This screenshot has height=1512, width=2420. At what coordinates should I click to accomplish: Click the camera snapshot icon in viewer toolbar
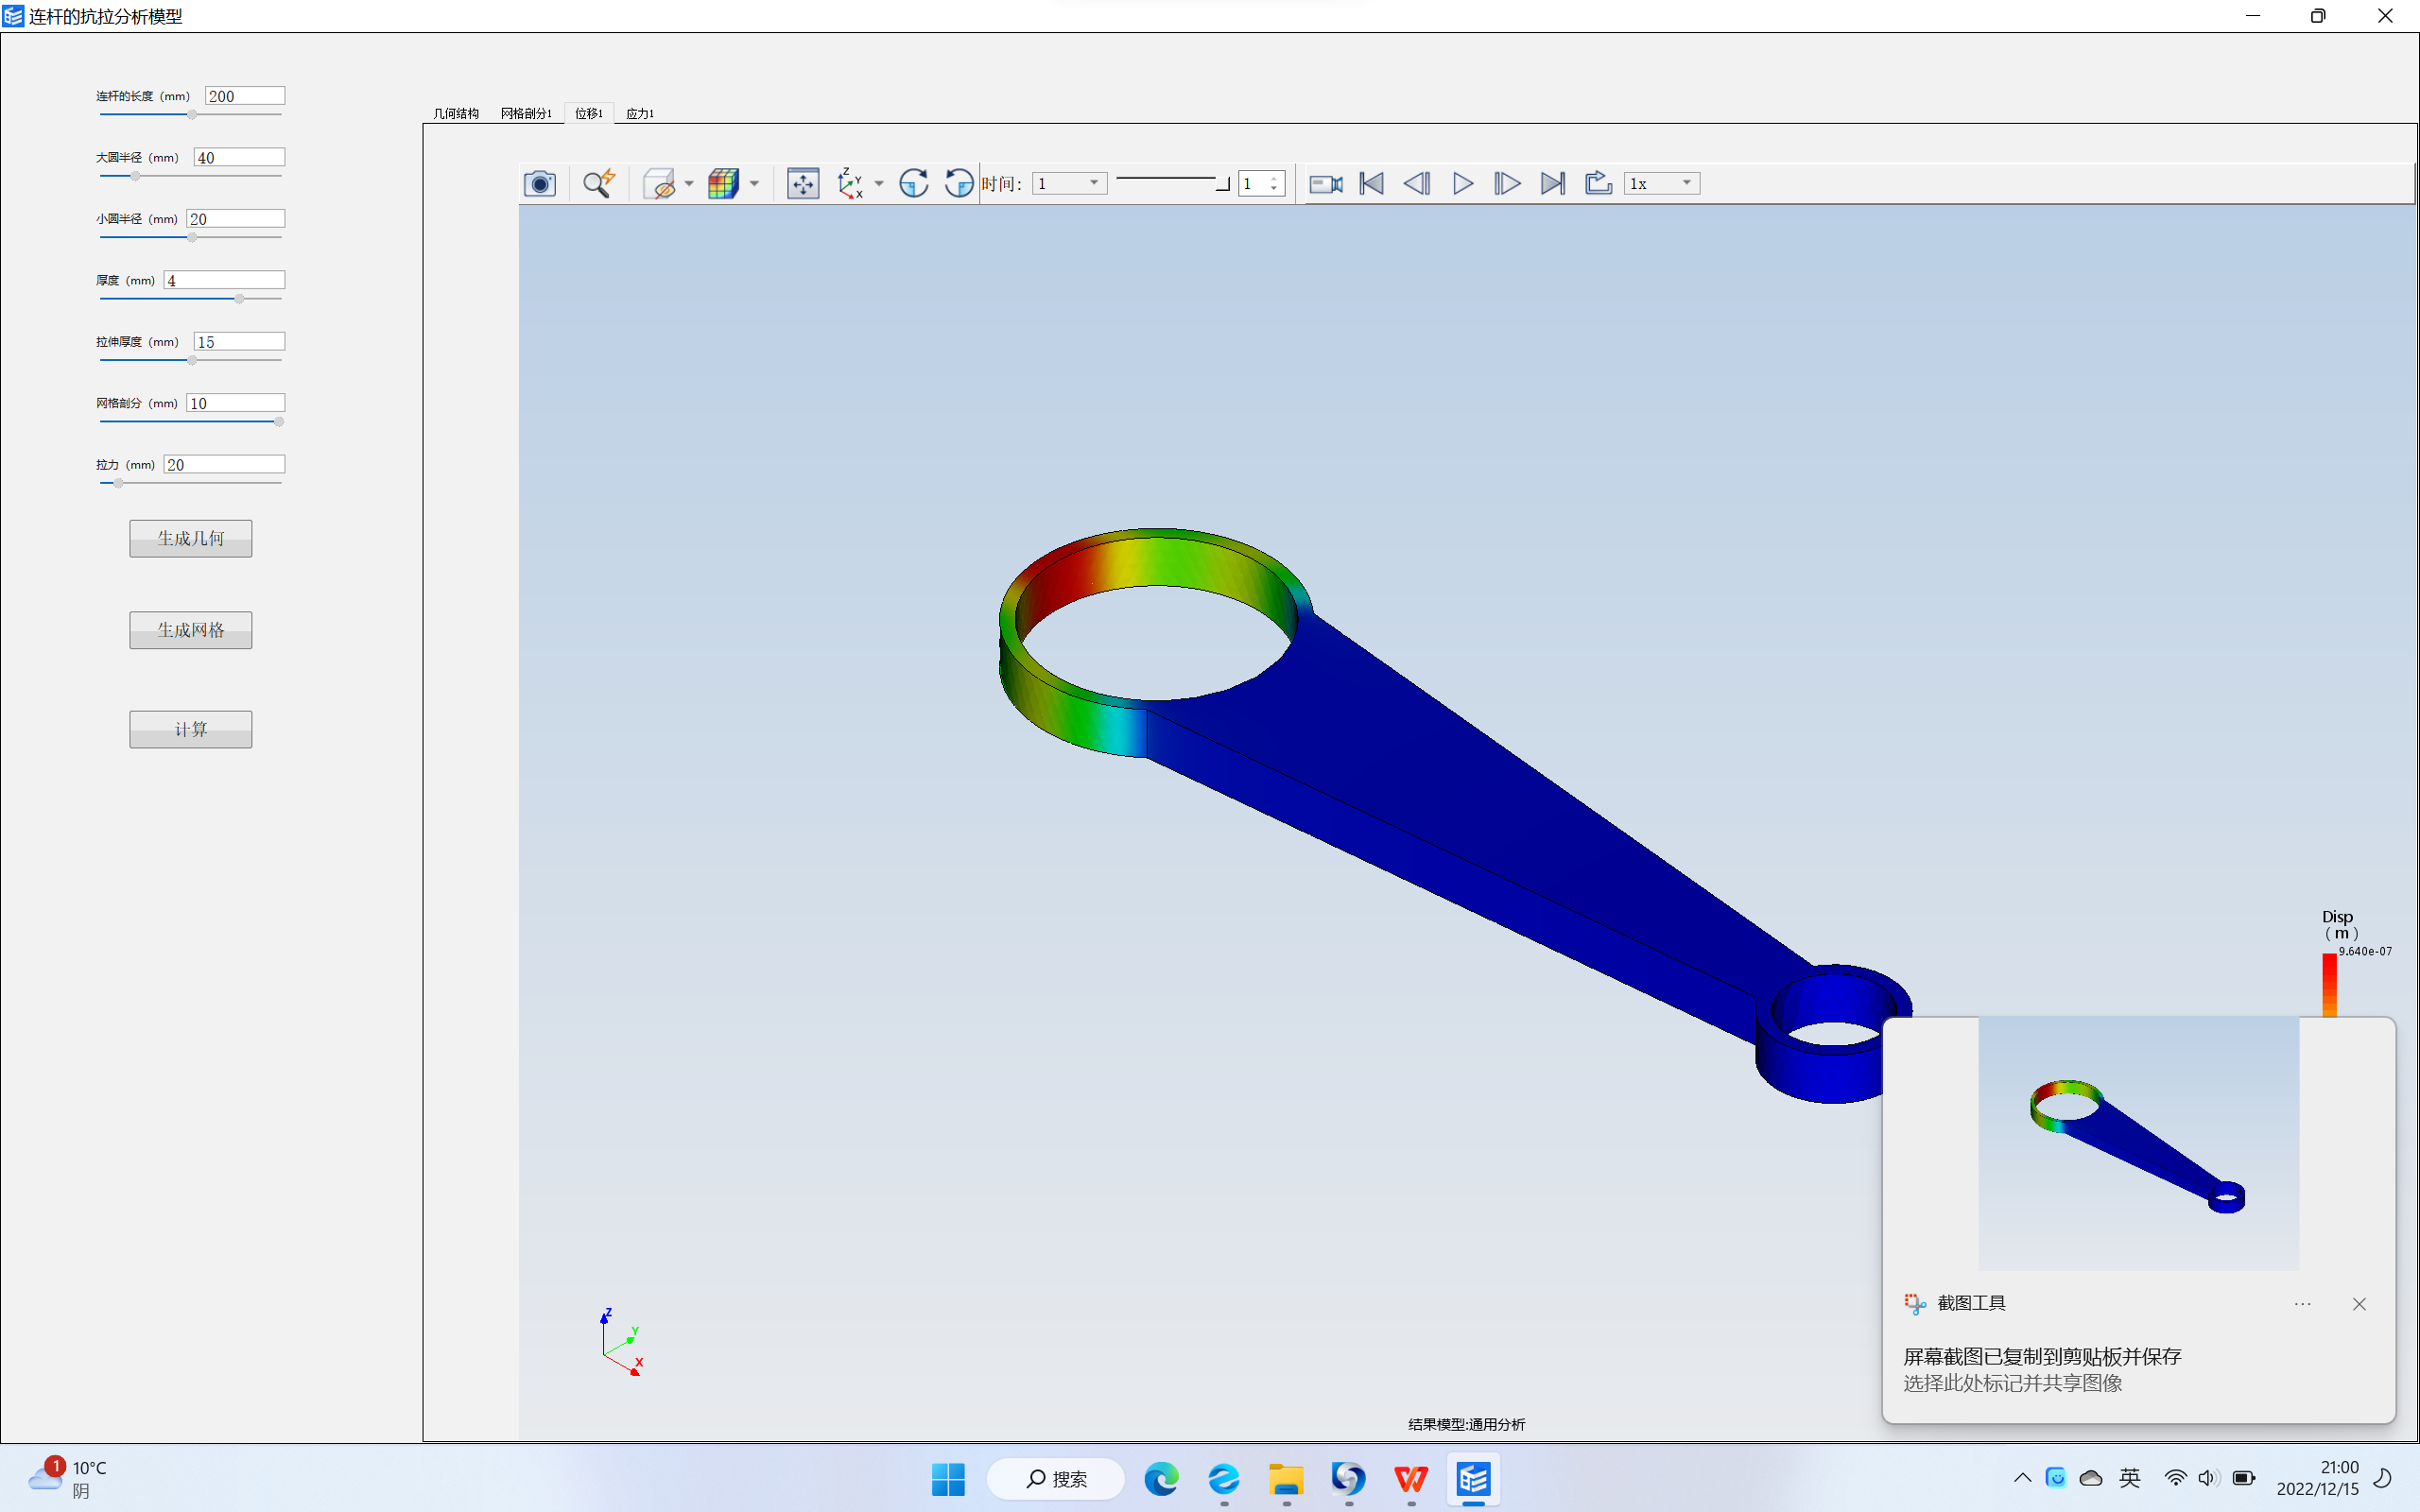[x=540, y=183]
